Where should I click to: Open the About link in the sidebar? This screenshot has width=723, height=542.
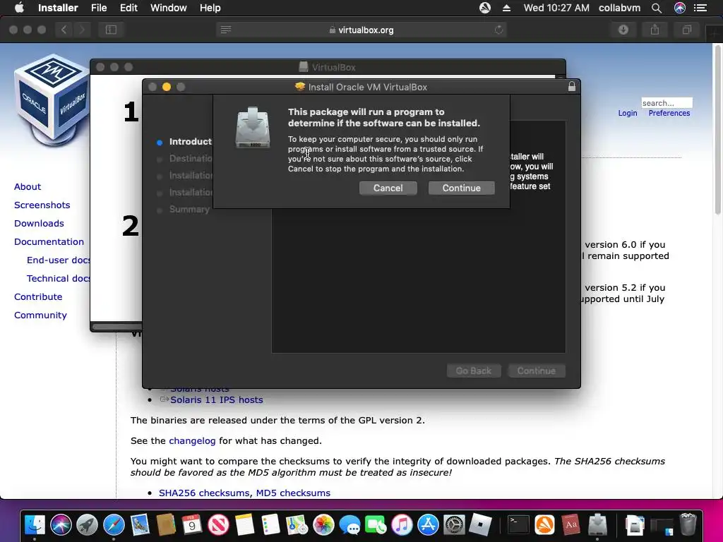pyautogui.click(x=28, y=186)
